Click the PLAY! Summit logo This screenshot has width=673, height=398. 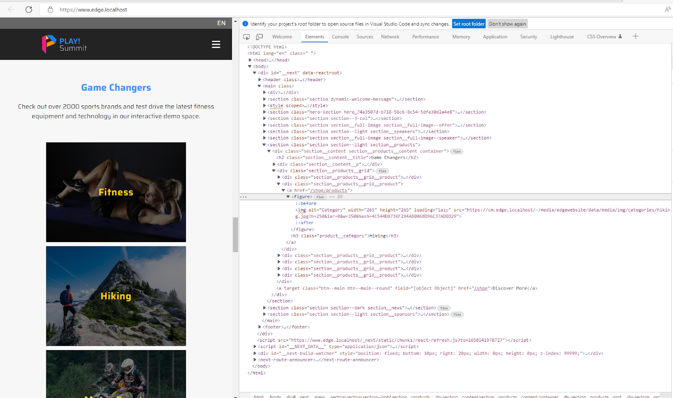tap(64, 44)
